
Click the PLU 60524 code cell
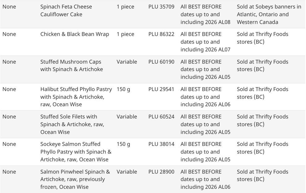coord(161,117)
